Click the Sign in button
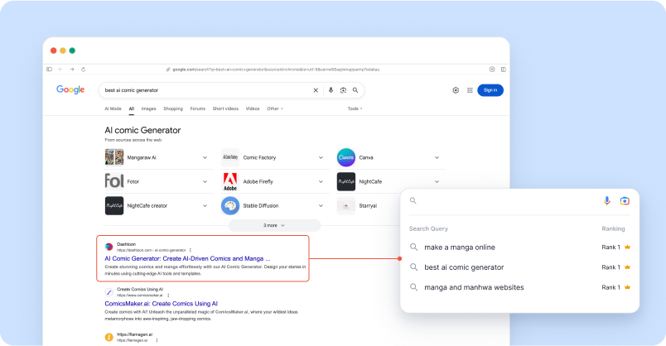666x346 pixels. click(x=490, y=90)
